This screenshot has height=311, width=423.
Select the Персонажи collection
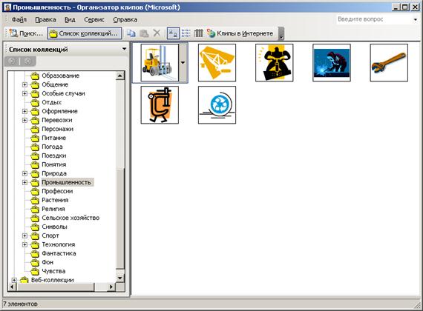pyautogui.click(x=57, y=129)
